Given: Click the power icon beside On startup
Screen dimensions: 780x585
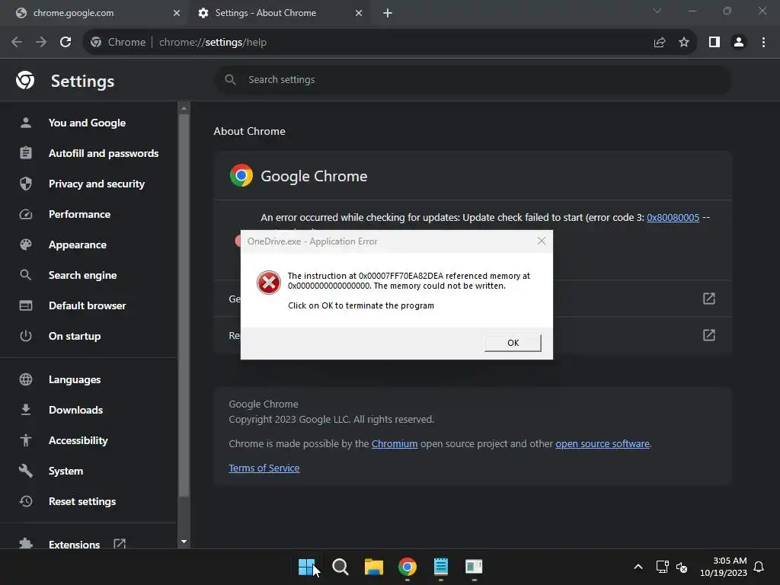Looking at the screenshot, I should click(x=26, y=336).
